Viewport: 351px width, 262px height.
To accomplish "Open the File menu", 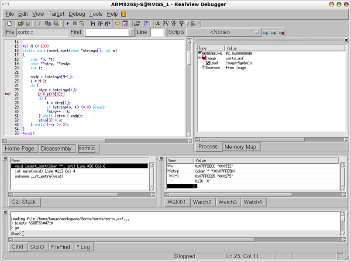I will pos(10,14).
